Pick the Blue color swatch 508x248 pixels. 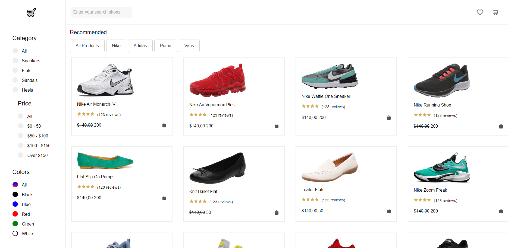[x=15, y=204]
